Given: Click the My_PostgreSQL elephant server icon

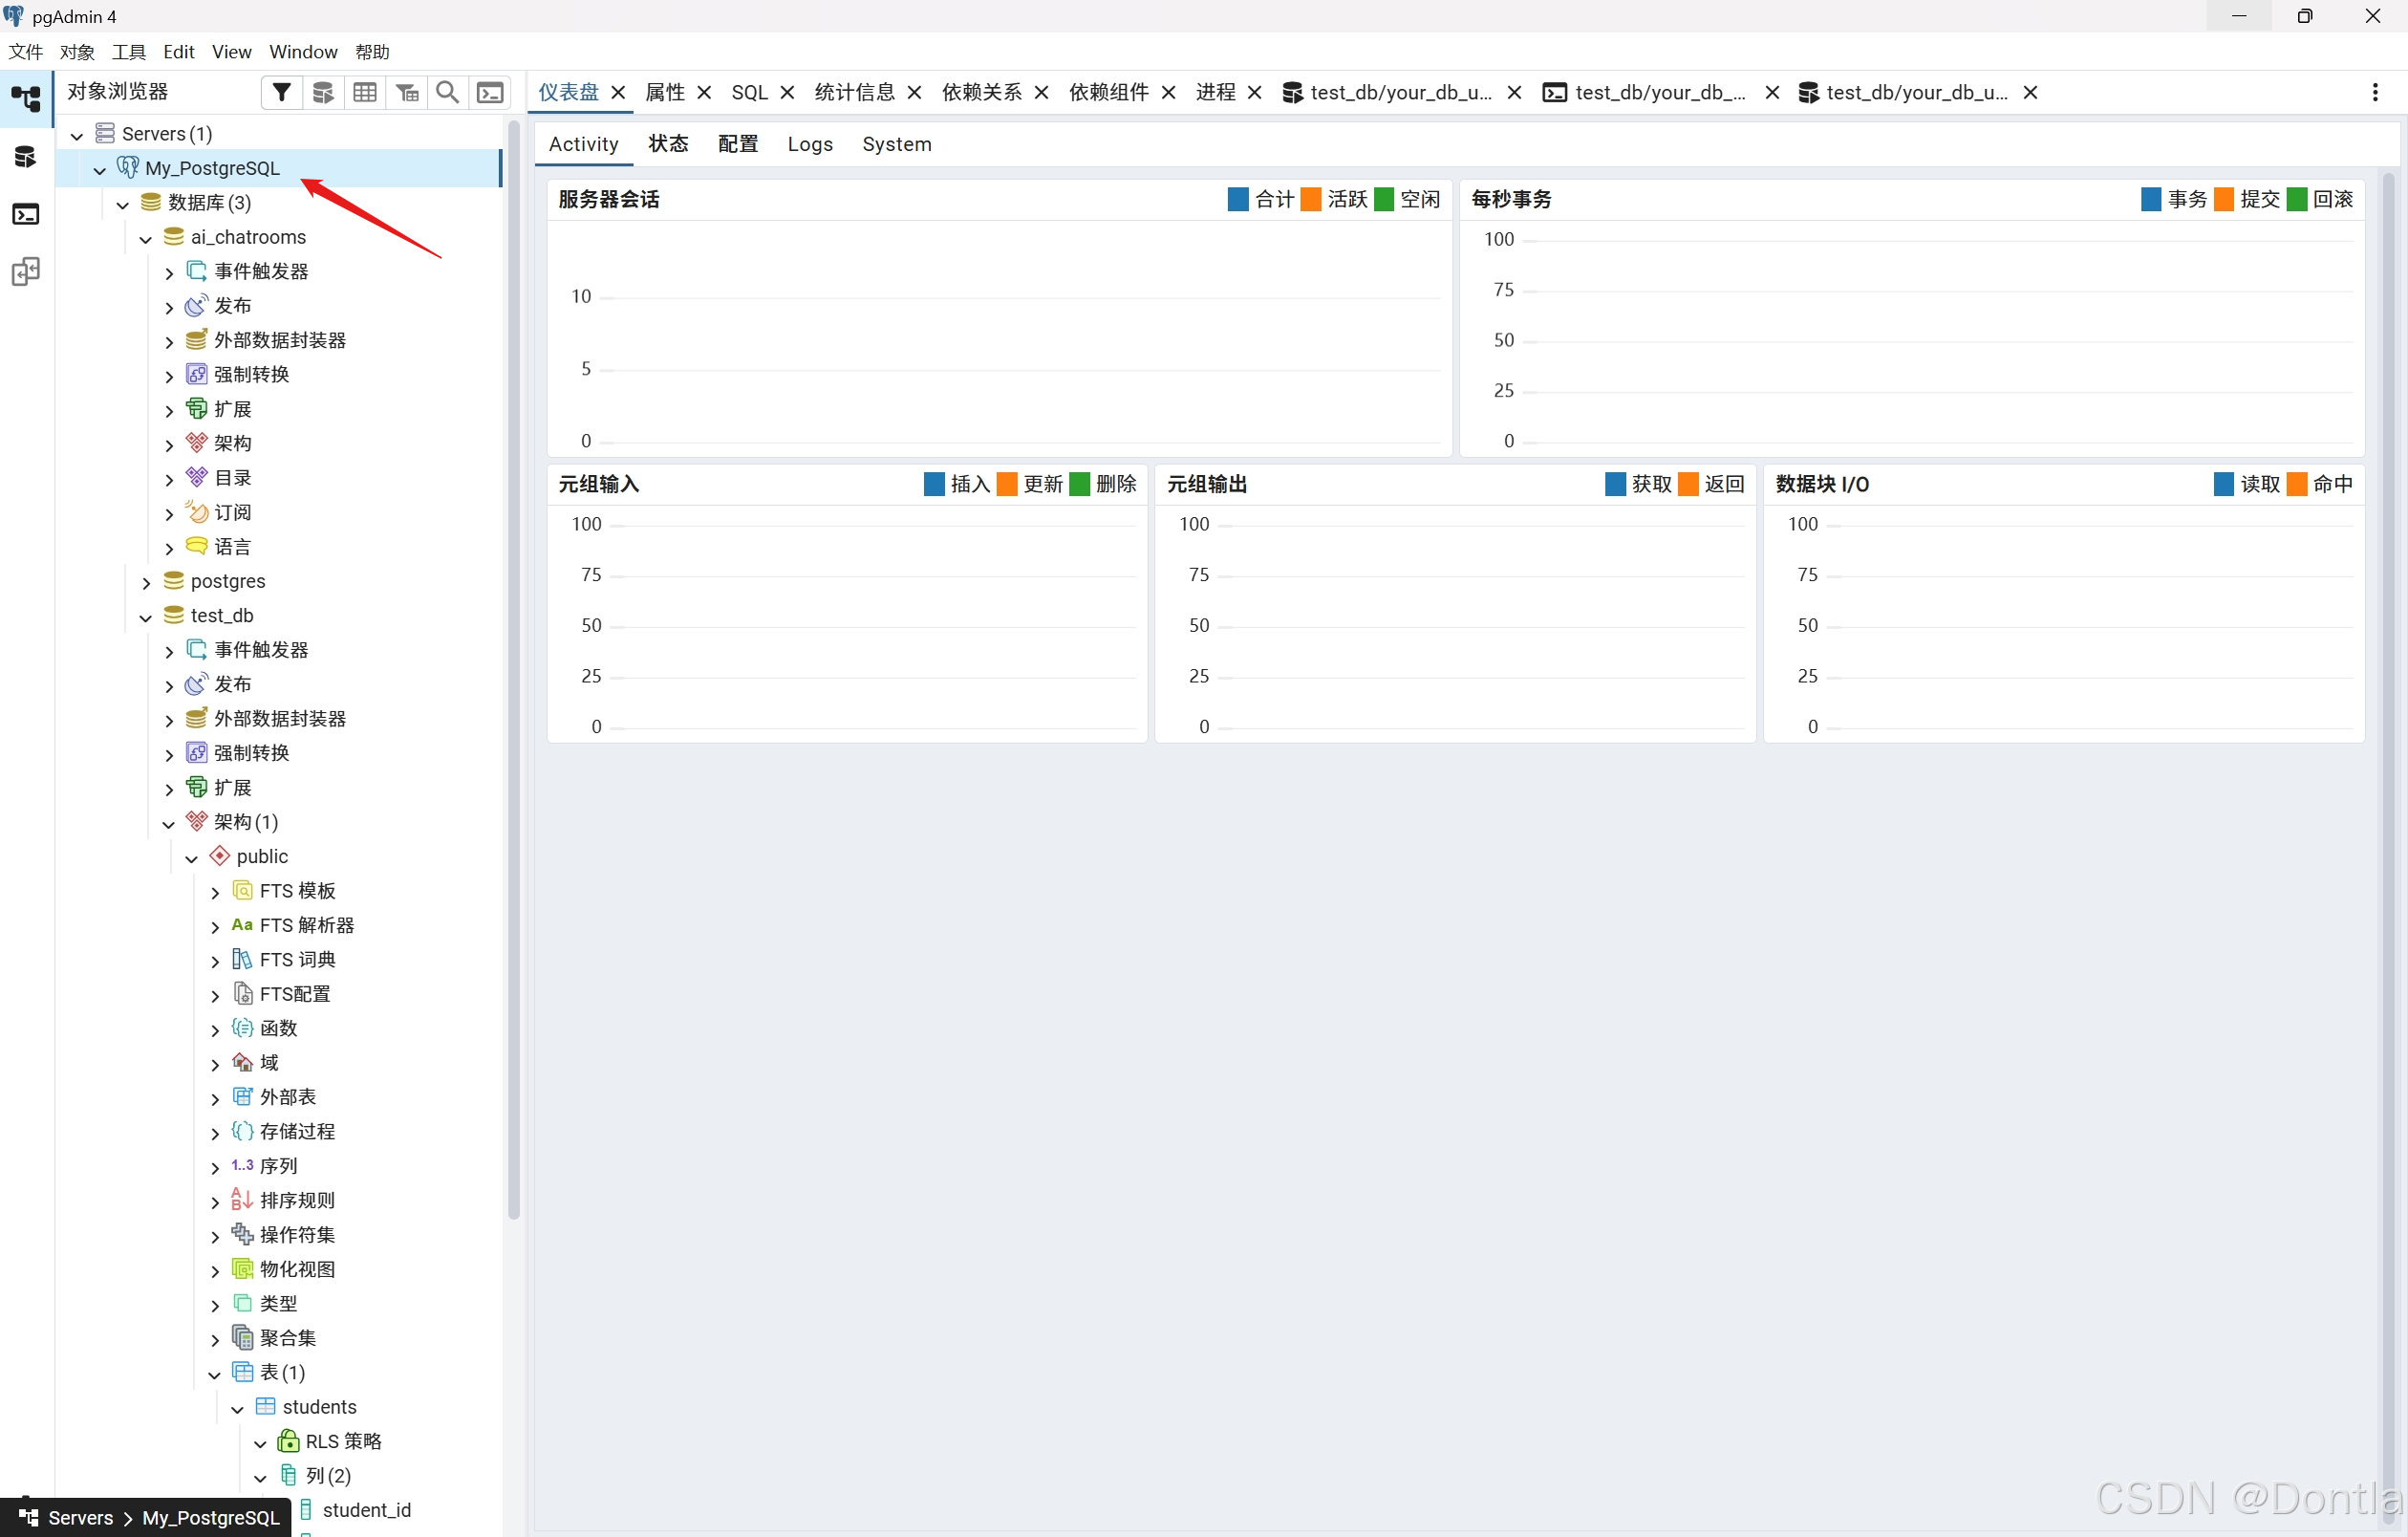Looking at the screenshot, I should (x=128, y=167).
